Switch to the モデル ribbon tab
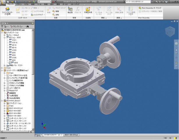Image resolution: width=179 pixels, height=140 pixels. pos(26,4)
